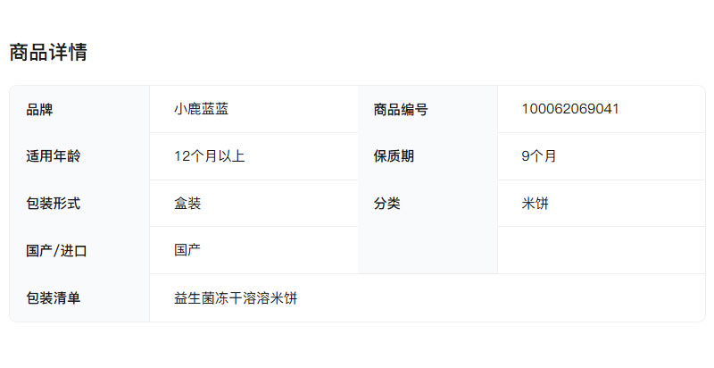The height and width of the screenshot is (368, 714).
Task: Click the empty gray cell below 分类
Action: click(428, 250)
